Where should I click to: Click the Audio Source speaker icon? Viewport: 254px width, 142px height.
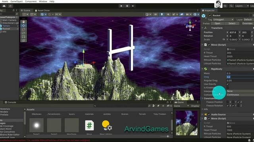point(206,114)
